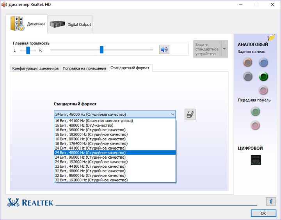Choose 16 Бит, 44100 Hz CD quality
The image size is (281, 220).
(x=115, y=121)
